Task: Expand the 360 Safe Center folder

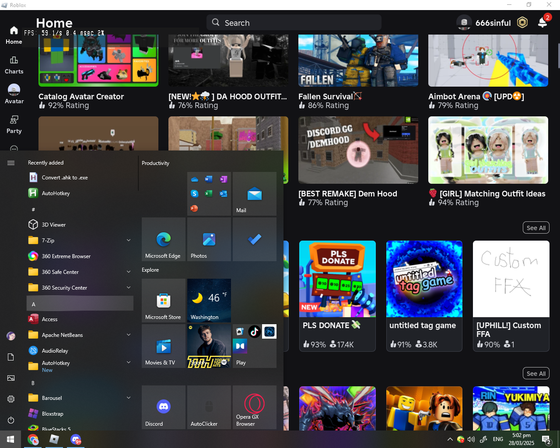Action: (x=80, y=272)
